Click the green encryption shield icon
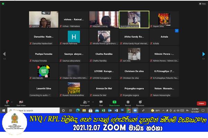The image size is (208, 138). coord(3,4)
